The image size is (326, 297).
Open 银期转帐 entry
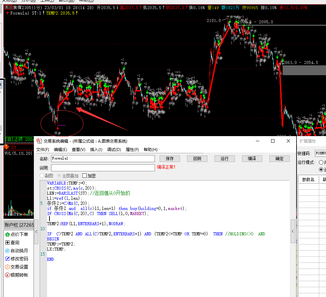pos(19,275)
